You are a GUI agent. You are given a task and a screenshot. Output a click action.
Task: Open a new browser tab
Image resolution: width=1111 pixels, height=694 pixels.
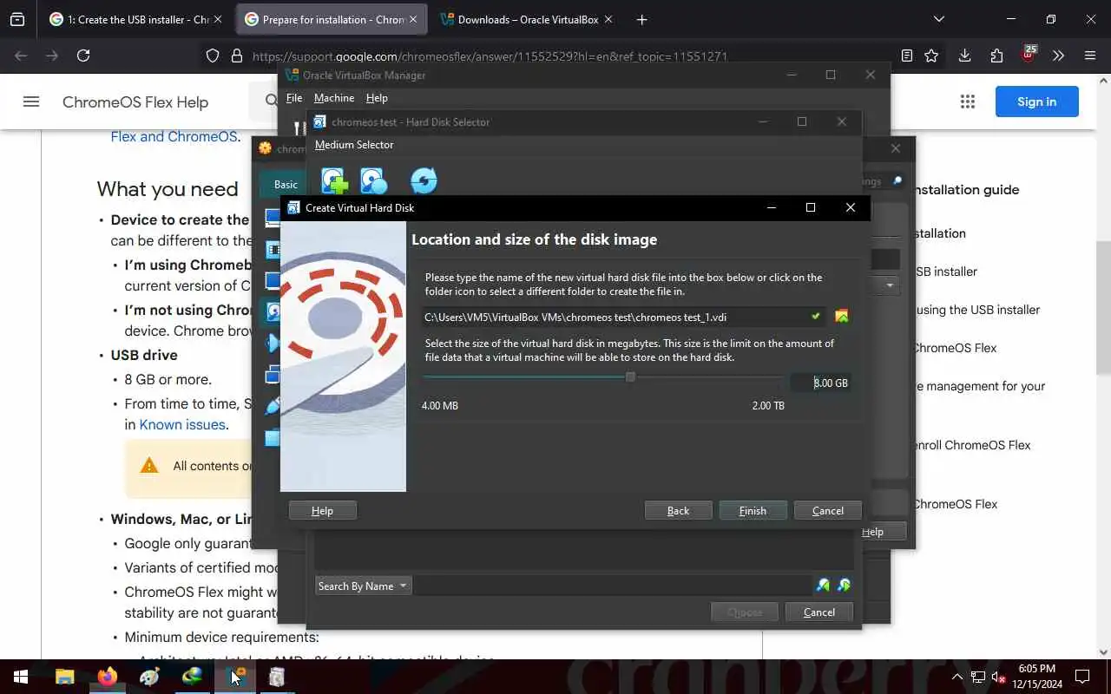pos(641,19)
